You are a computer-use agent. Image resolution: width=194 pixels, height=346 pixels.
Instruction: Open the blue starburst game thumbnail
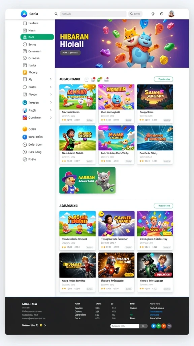(155, 138)
